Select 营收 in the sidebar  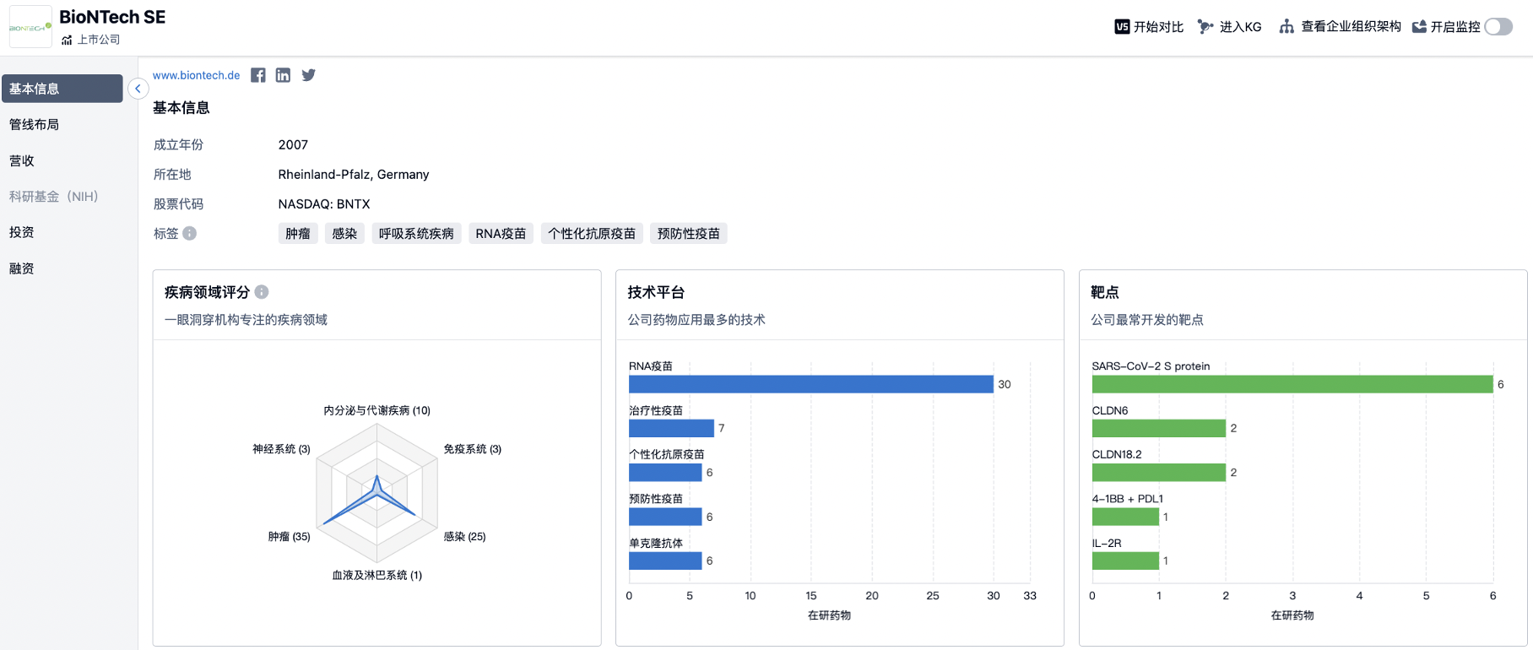coord(22,161)
